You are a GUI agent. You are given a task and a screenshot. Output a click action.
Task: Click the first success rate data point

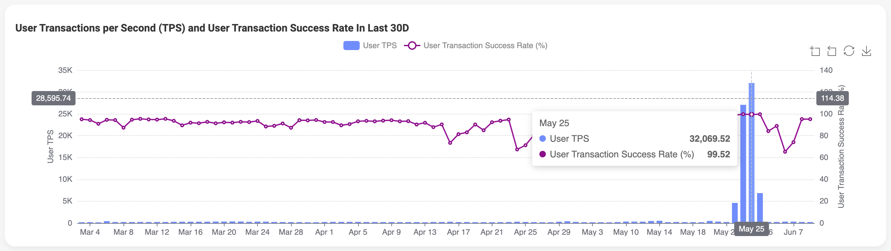[x=81, y=119]
